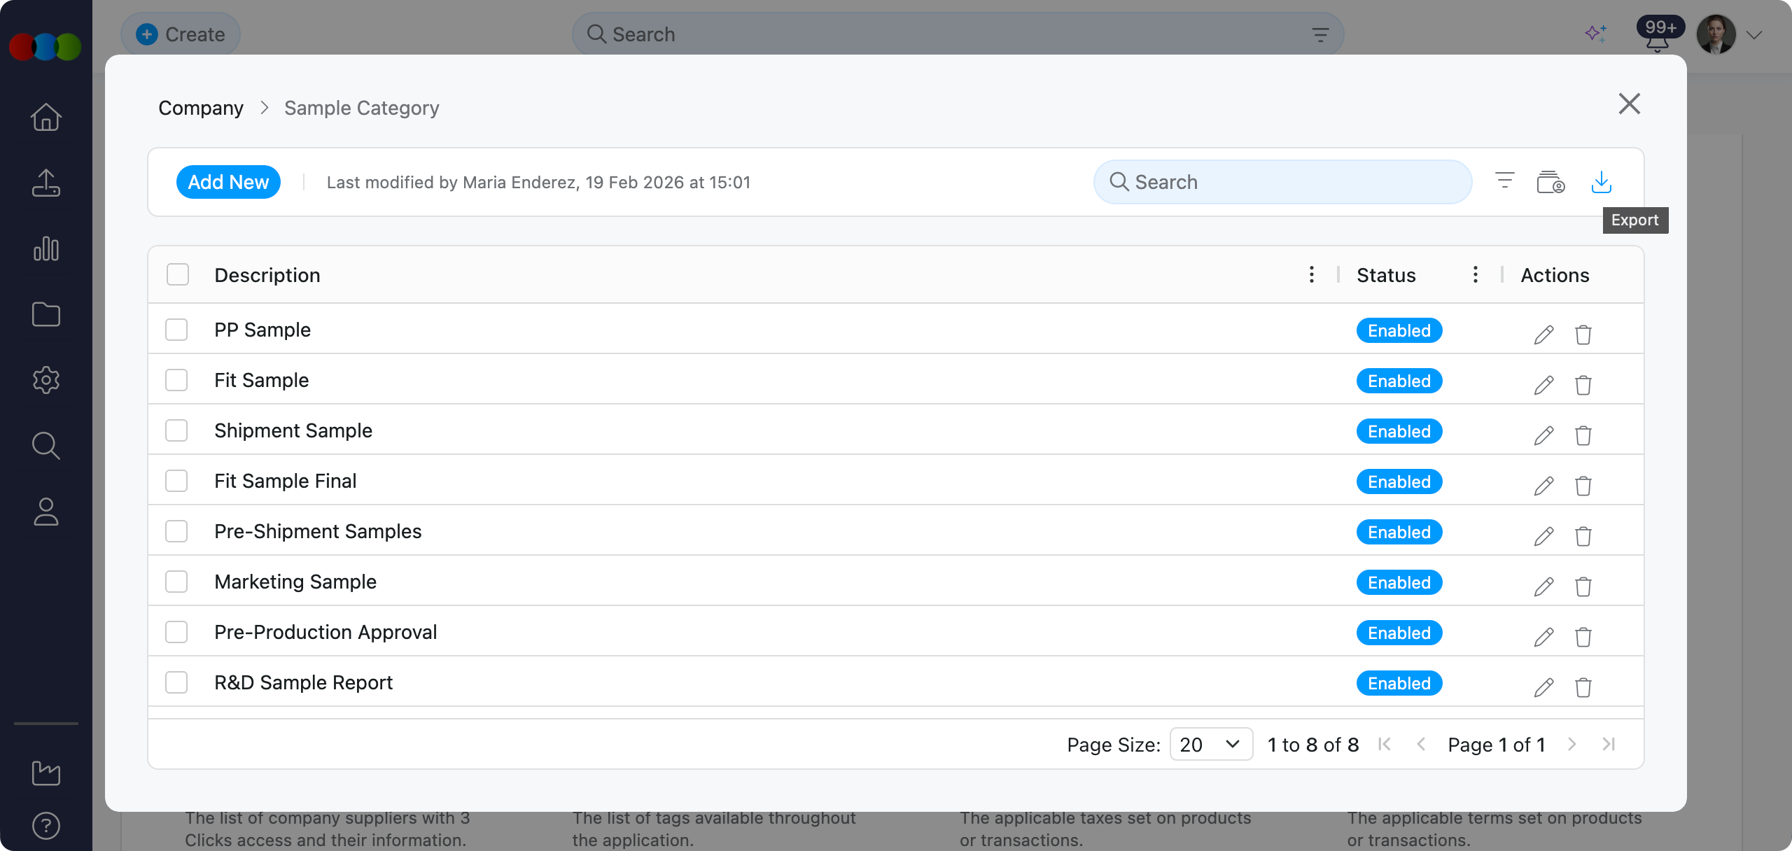The width and height of the screenshot is (1792, 851).
Task: Check the Pre-Production Approval row
Action: point(176,632)
